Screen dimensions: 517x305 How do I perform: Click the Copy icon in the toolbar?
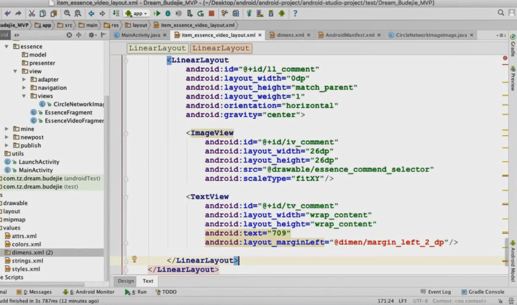click(43, 14)
